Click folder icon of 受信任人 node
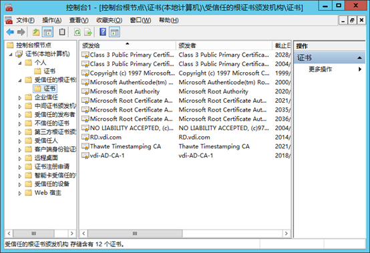 pos(28,141)
